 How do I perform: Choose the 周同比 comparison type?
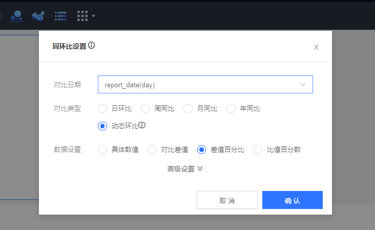[x=145, y=108]
